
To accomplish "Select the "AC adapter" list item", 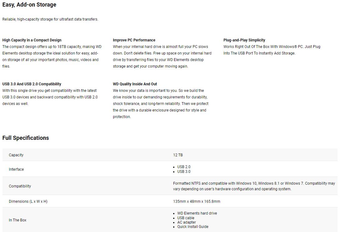I will (187, 222).
